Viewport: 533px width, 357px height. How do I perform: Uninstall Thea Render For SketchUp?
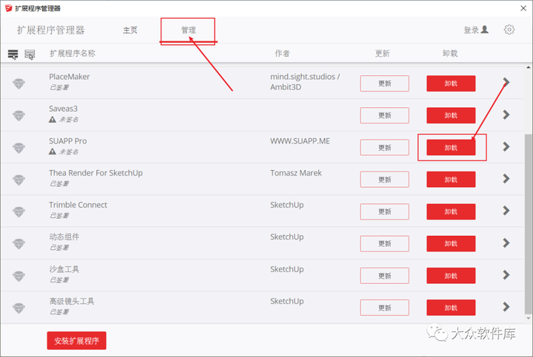451,180
